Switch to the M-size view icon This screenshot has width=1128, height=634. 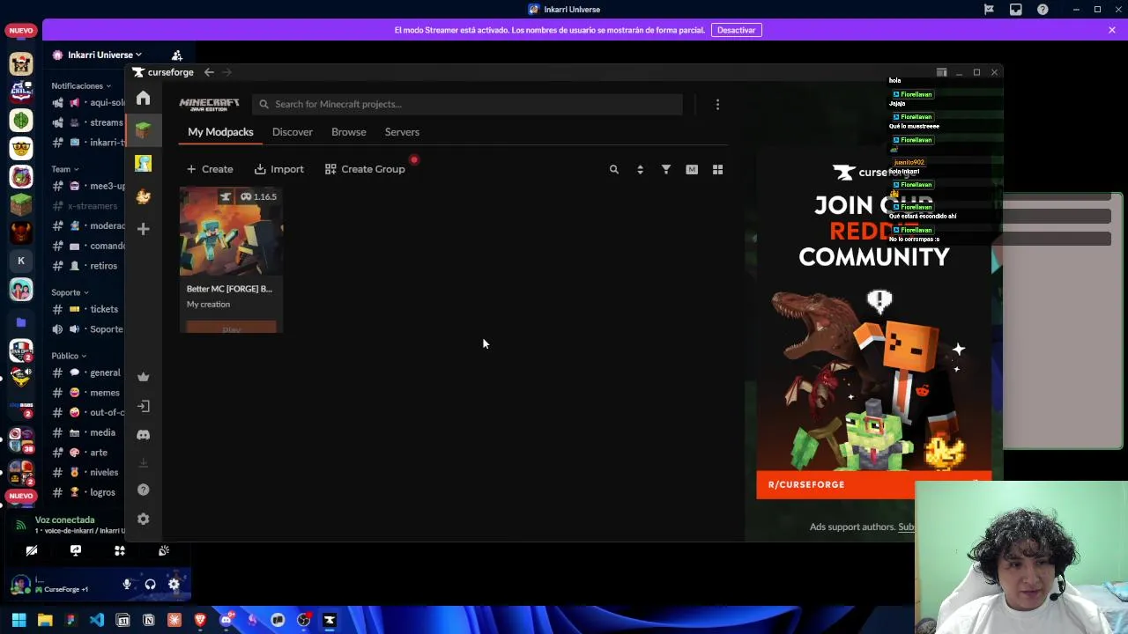(x=692, y=169)
